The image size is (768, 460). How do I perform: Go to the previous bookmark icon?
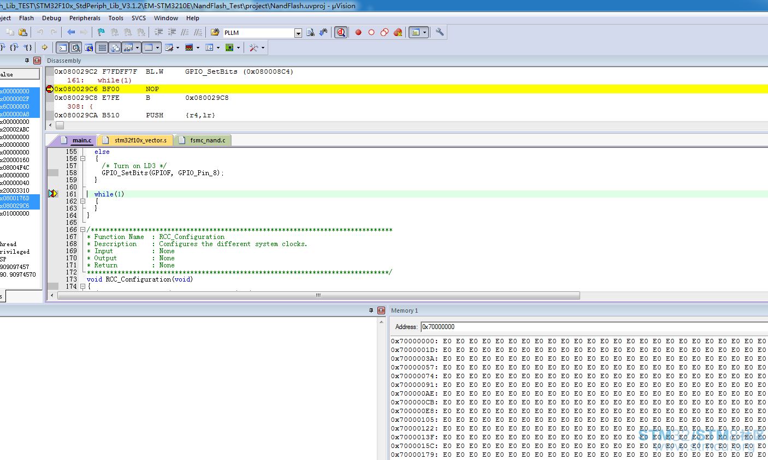coord(115,32)
